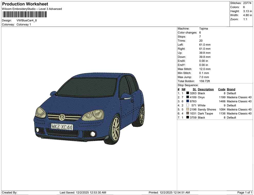Click the 'Stop Sequence:' heading

point(188,85)
